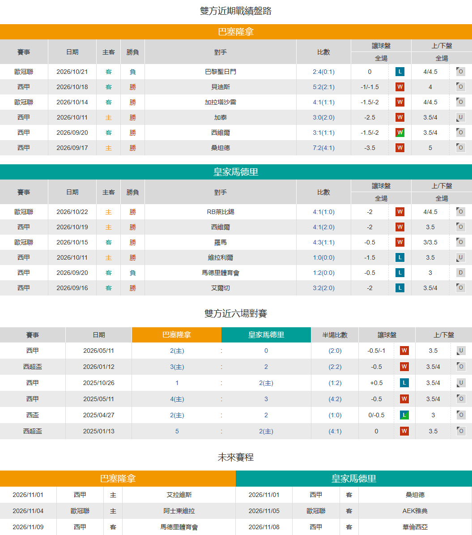Image resolution: width=472 pixels, height=535 pixels.
Task: Click the O icon in the 7:2 Santander row
Action: [x=460, y=147]
